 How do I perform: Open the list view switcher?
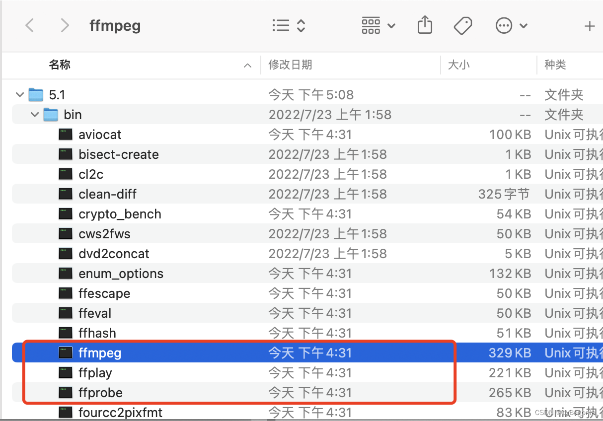click(x=289, y=25)
